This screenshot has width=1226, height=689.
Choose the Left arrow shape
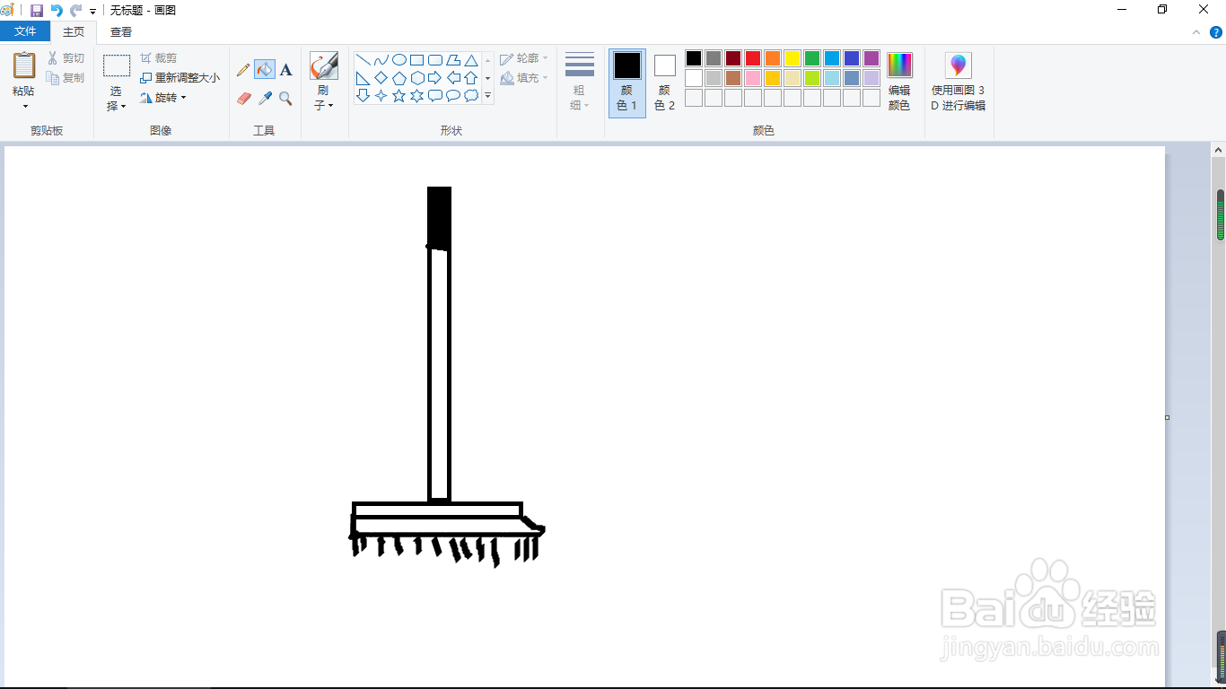click(x=452, y=78)
